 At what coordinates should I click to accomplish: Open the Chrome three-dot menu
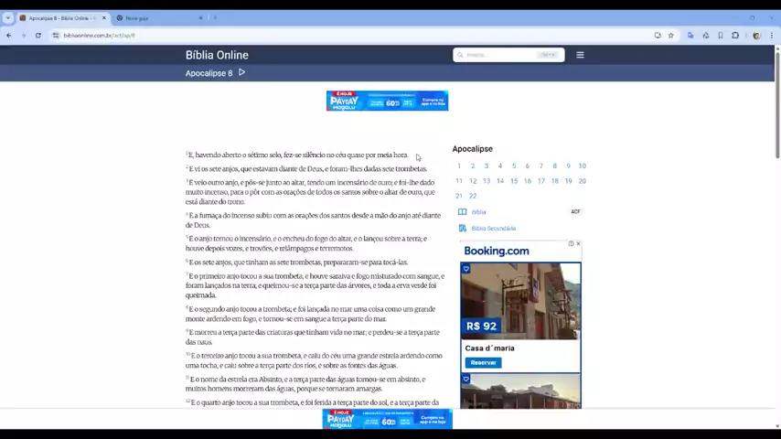pyautogui.click(x=771, y=35)
